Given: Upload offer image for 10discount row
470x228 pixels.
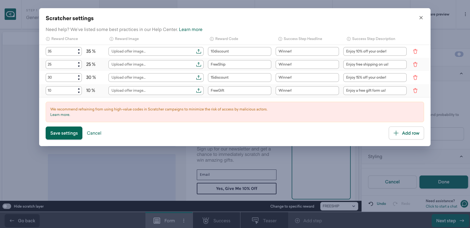Looking at the screenshot, I should coord(199,51).
